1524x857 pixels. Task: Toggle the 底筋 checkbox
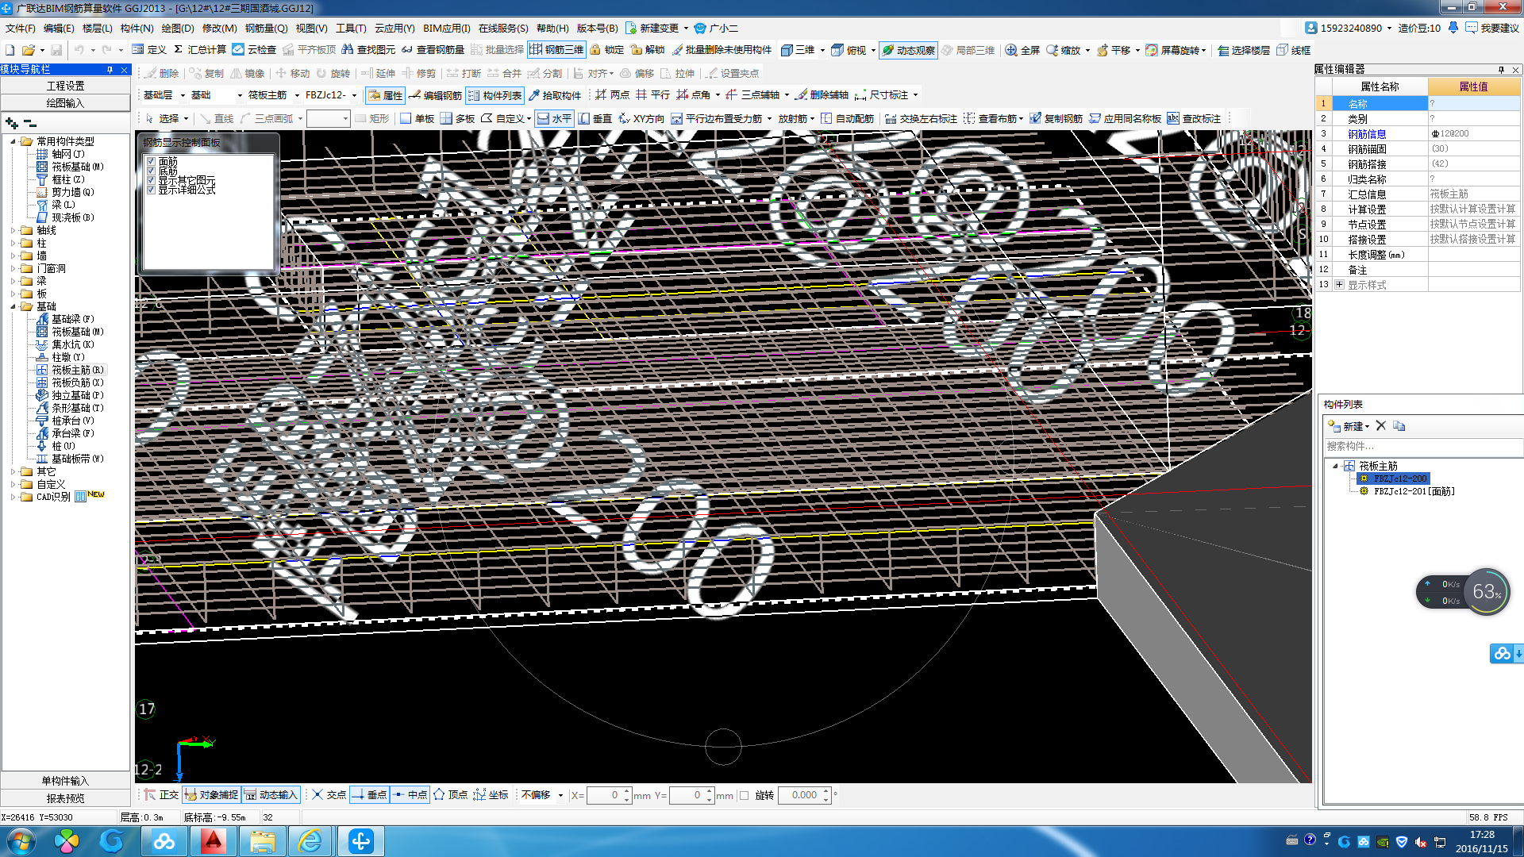tap(151, 171)
